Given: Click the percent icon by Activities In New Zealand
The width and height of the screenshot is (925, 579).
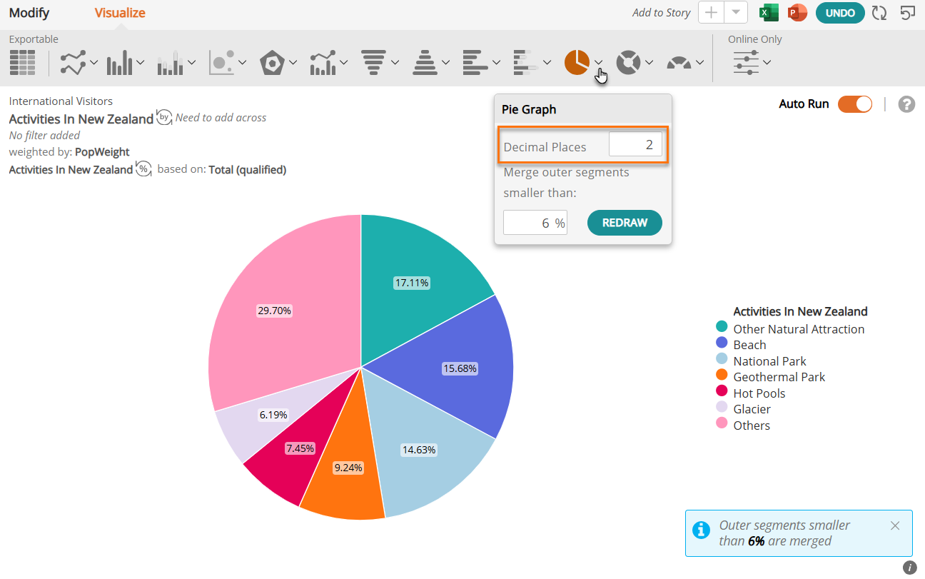Looking at the screenshot, I should coord(143,169).
